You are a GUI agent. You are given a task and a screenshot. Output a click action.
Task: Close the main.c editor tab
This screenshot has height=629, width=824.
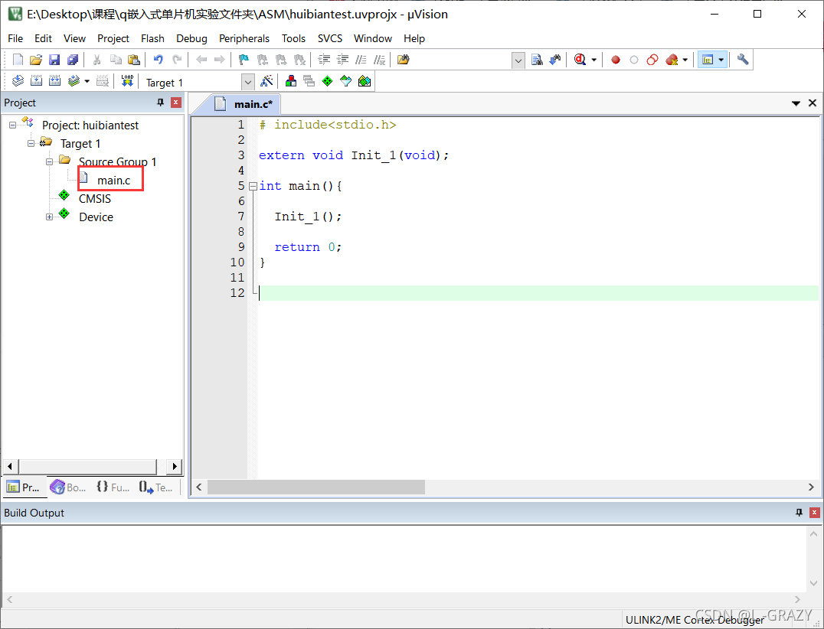coord(813,103)
